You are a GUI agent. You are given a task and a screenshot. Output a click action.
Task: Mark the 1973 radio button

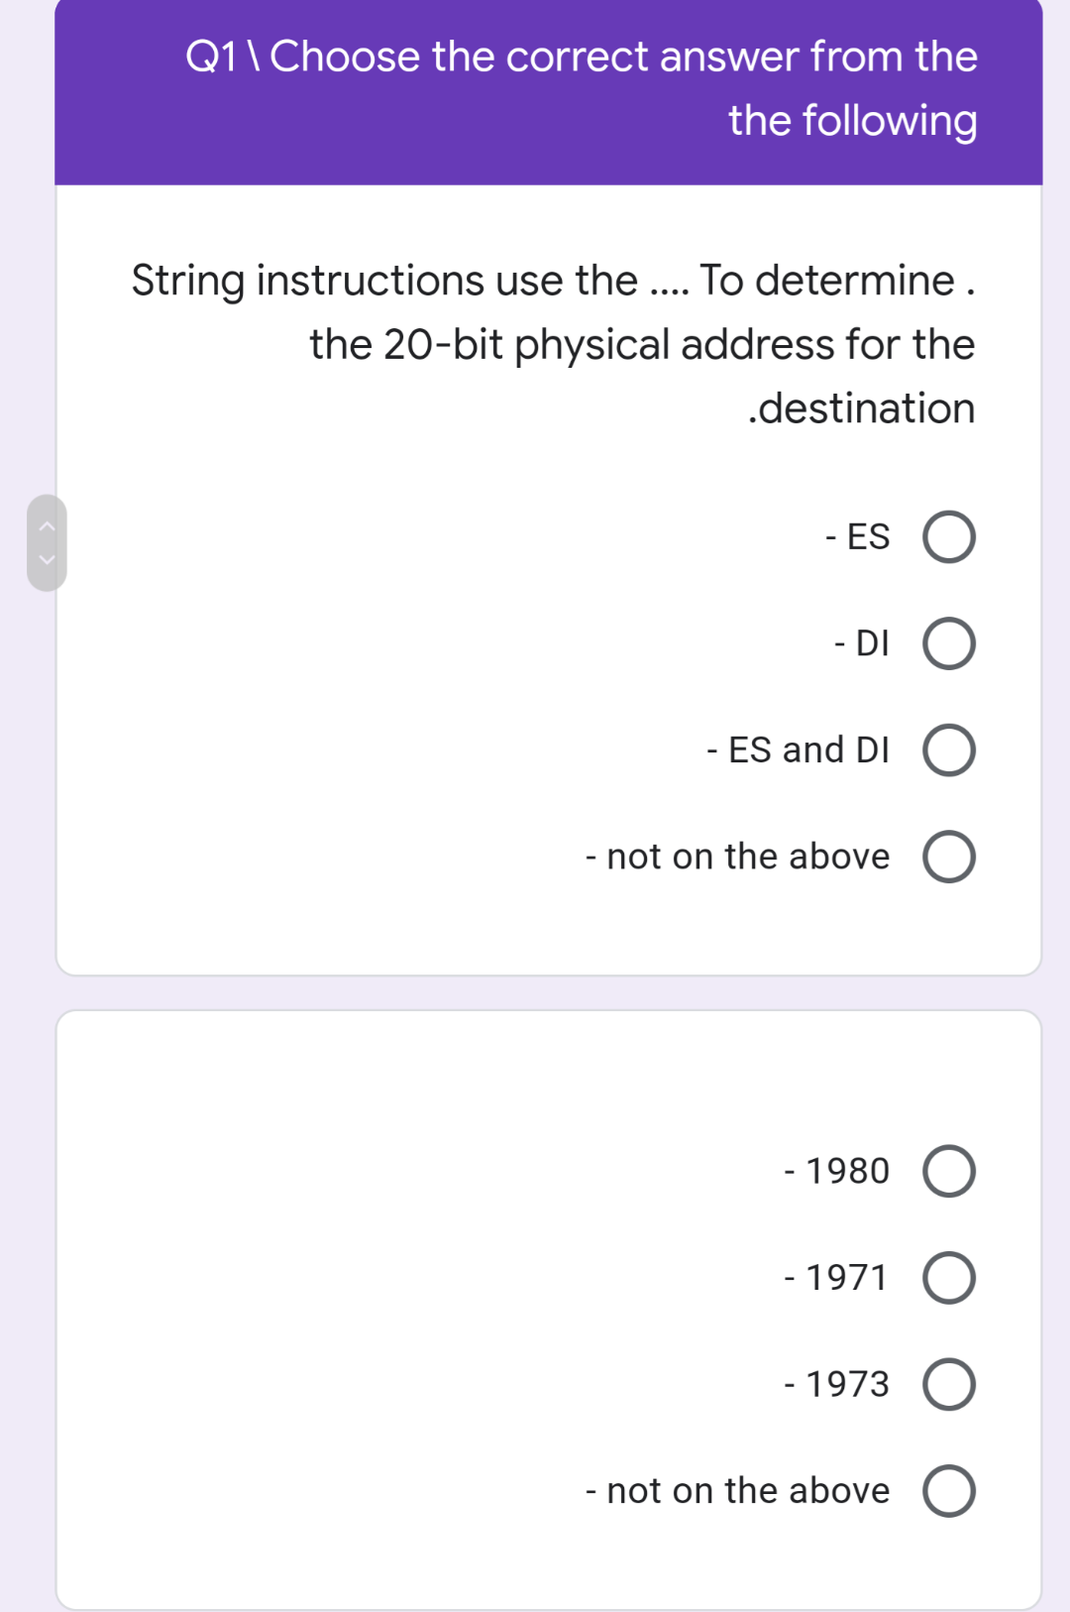(948, 1384)
